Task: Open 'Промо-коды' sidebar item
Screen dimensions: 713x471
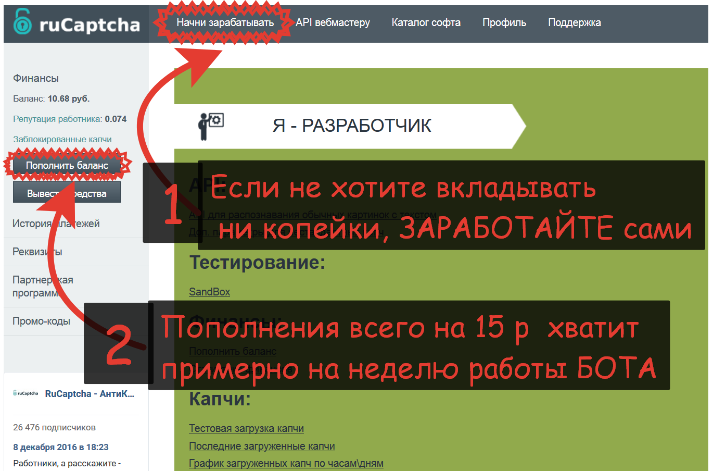Action: coord(41,321)
